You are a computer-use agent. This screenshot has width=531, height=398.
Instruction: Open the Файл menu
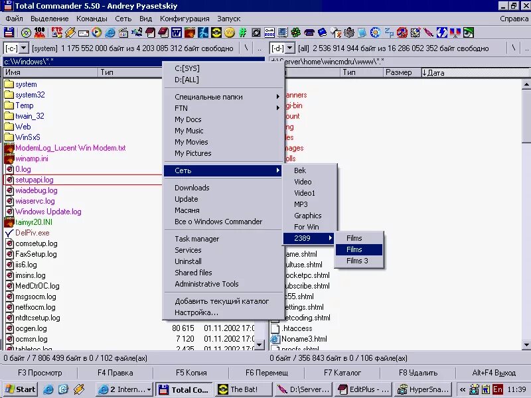point(14,19)
